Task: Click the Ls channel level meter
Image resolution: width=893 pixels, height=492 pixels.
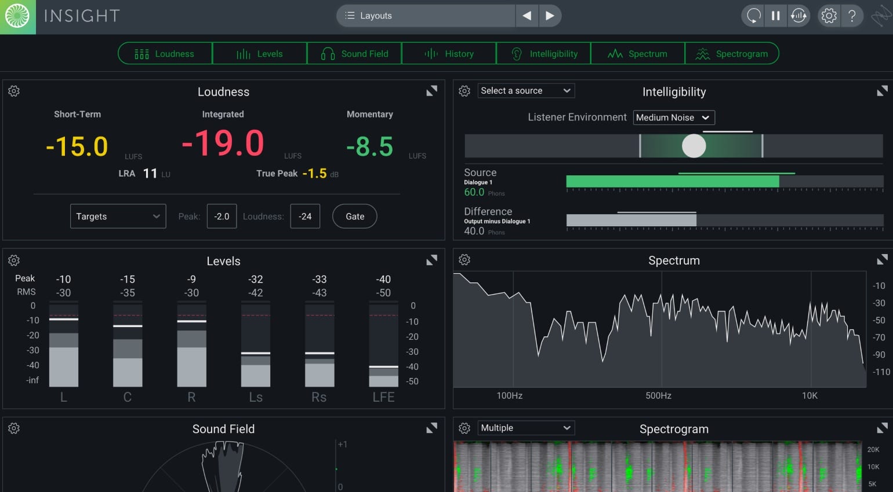Action: tap(256, 344)
